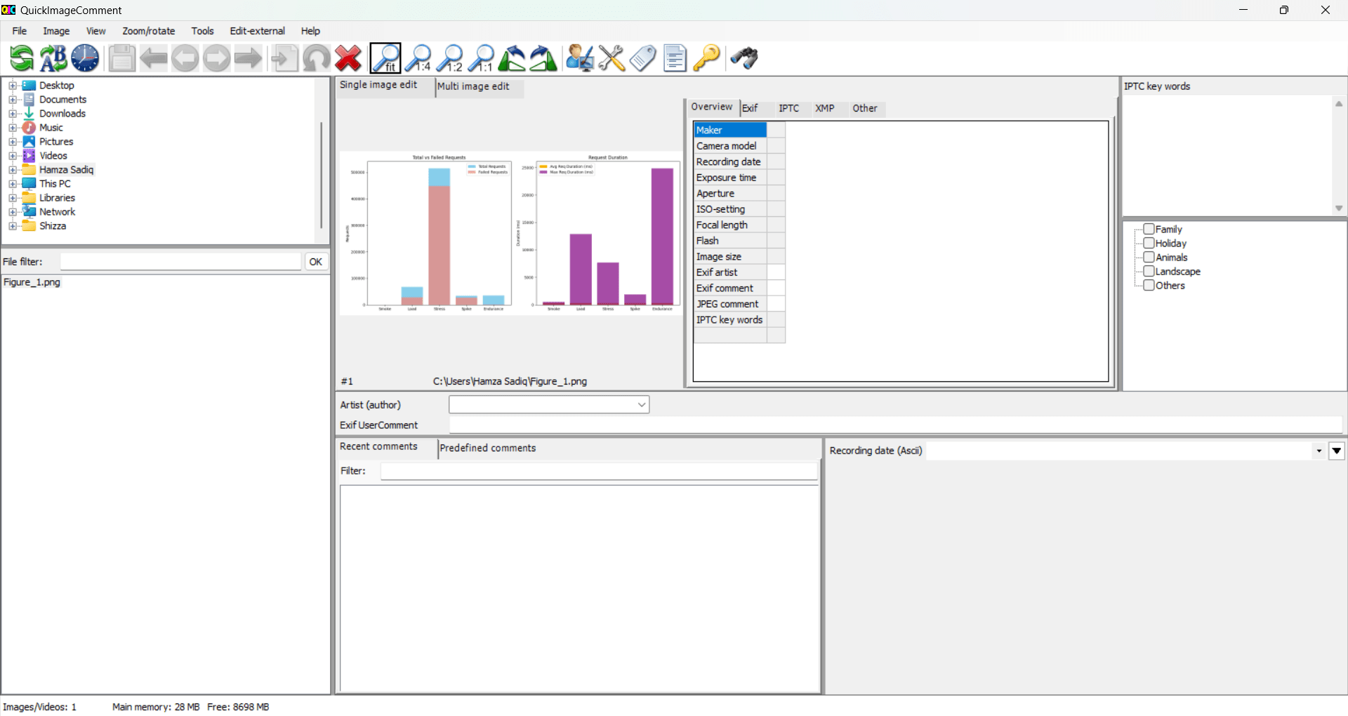This screenshot has height=716, width=1348.
Task: Check the Family keyword checkbox
Action: (x=1149, y=229)
